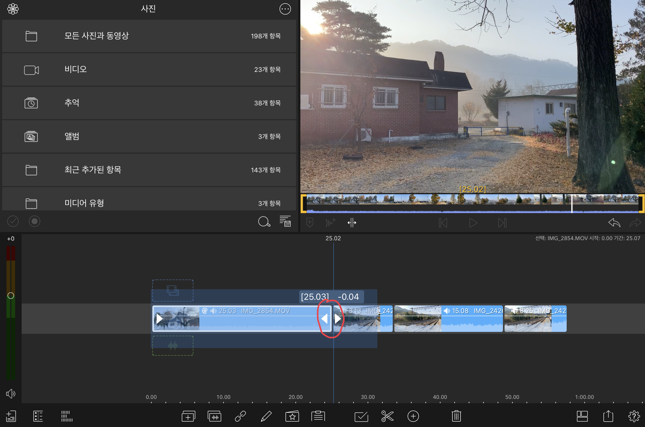Open the Photos source flower menu
This screenshot has width=645, height=427.
(x=13, y=9)
